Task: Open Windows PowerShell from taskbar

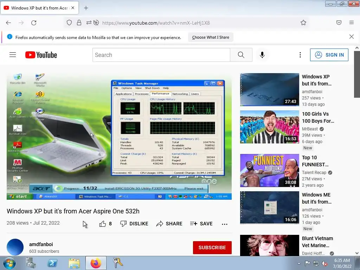Action: click(52, 263)
